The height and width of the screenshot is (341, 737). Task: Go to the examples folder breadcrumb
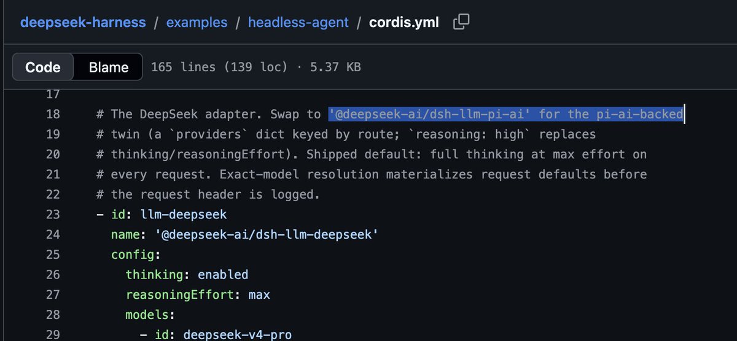[197, 23]
